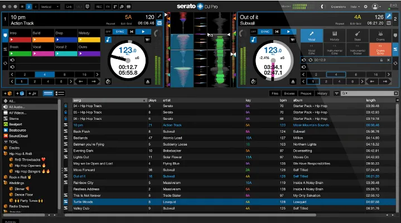Add a new smart crate
The width and height of the screenshot is (401, 223).
tap(20, 93)
